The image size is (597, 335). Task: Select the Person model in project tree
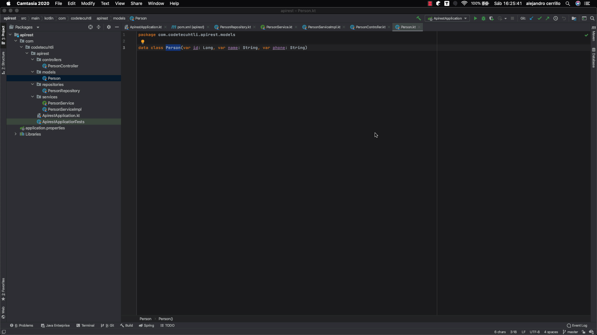pyautogui.click(x=54, y=78)
